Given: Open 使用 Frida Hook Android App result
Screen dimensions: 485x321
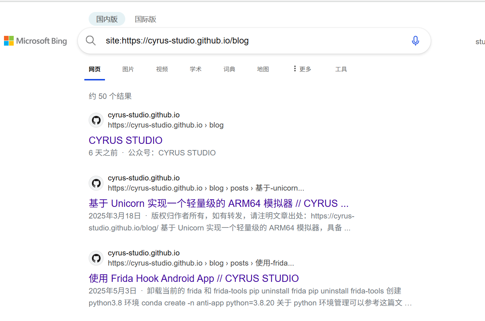Looking at the screenshot, I should click(194, 278).
